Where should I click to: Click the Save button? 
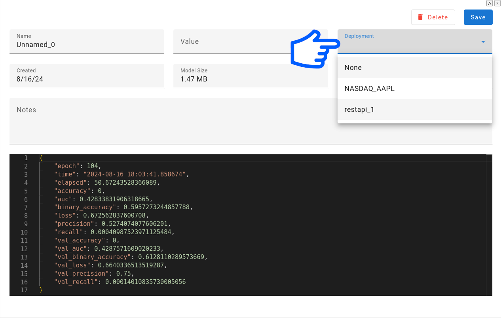click(478, 17)
